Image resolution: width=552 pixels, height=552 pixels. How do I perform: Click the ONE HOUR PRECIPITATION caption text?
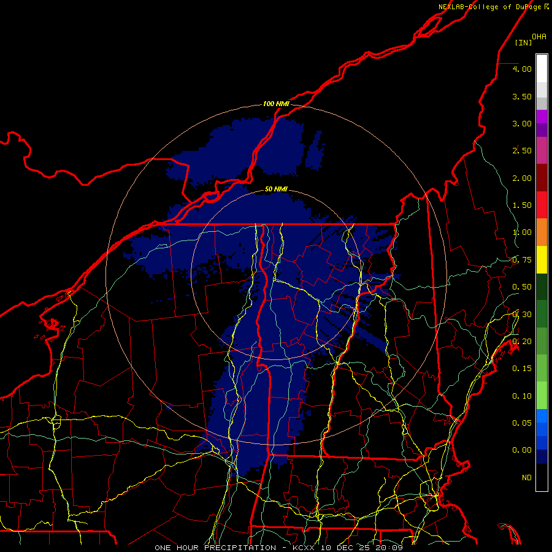click(x=215, y=548)
